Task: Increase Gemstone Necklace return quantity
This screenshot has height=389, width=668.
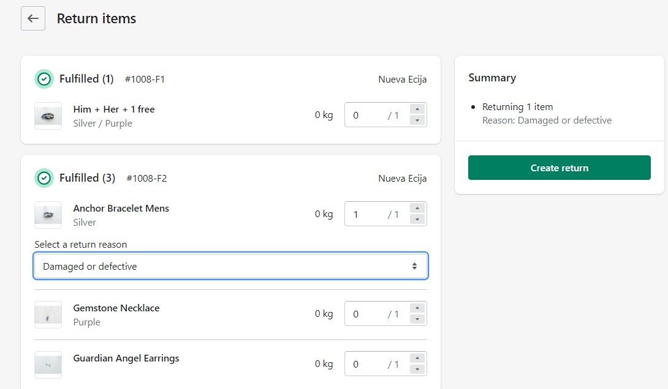Action: (417, 308)
